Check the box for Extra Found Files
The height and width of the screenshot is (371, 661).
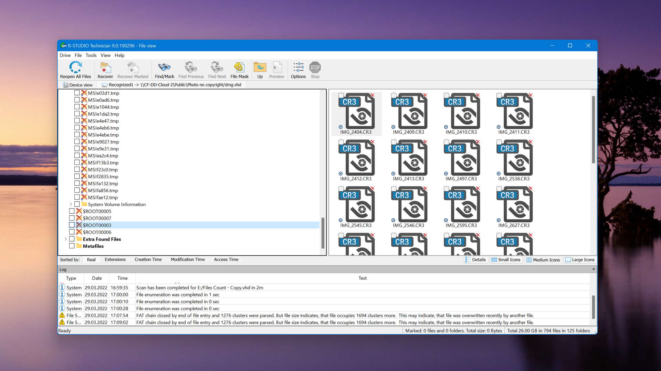(x=72, y=239)
